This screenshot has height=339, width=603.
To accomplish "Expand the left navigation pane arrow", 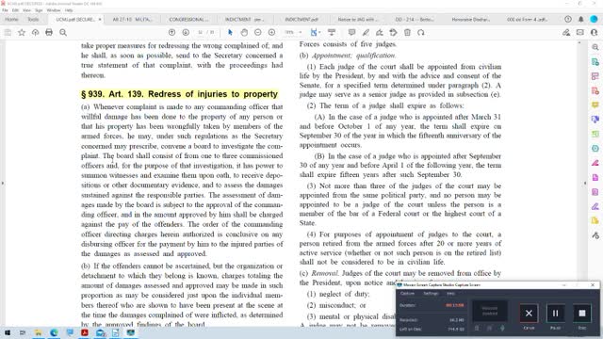I will tap(3, 183).
